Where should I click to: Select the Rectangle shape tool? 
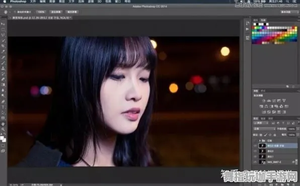click(3, 118)
